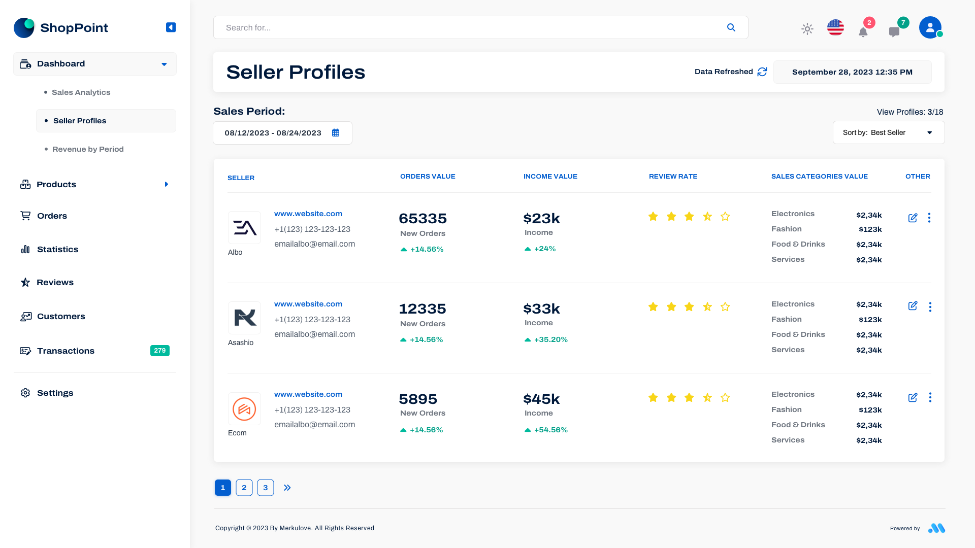Image resolution: width=975 pixels, height=548 pixels.
Task: Jump to last page with double-arrow icon
Action: click(x=287, y=487)
